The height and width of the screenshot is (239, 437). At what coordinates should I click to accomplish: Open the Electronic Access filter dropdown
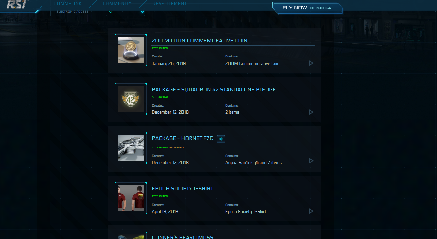click(x=125, y=12)
